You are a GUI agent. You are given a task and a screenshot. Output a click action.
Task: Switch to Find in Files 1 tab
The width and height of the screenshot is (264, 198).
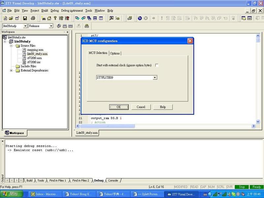coord(57,181)
